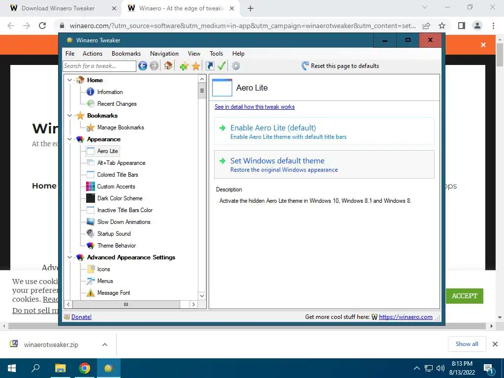
Task: Show hidden system tray icons chevron
Action: pyautogui.click(x=416, y=368)
